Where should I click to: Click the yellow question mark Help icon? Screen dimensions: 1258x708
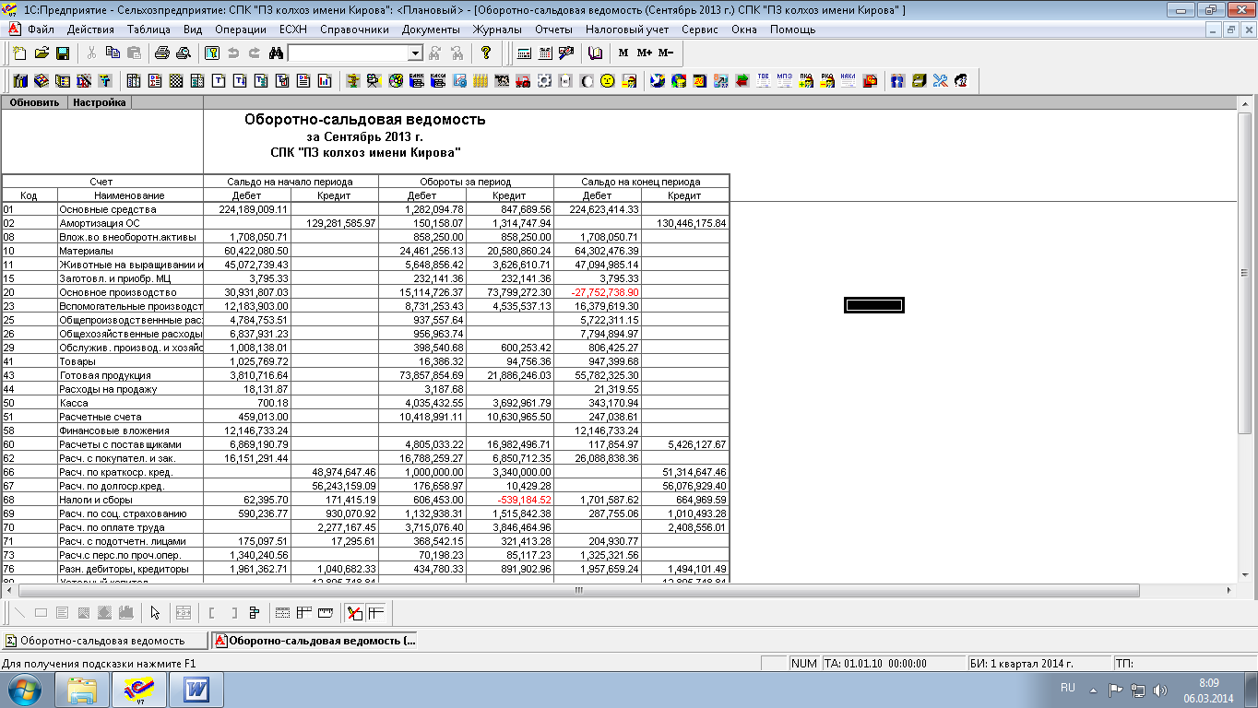point(486,53)
